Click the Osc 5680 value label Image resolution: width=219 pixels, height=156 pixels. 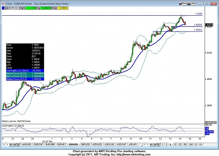tap(209, 132)
